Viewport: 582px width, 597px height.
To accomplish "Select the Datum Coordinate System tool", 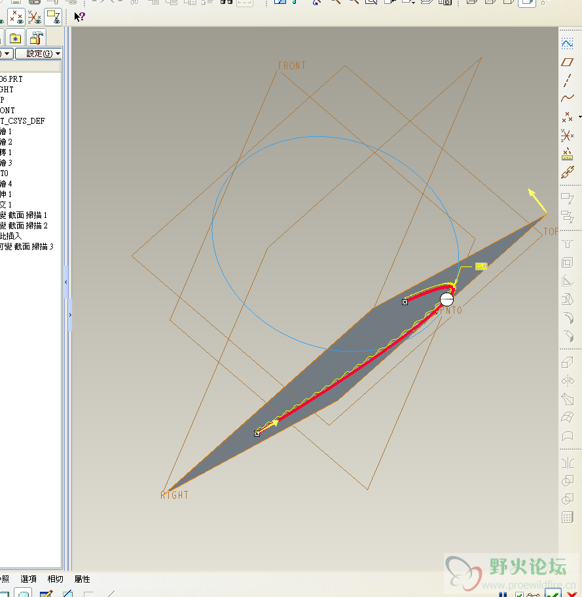I will pyautogui.click(x=567, y=136).
